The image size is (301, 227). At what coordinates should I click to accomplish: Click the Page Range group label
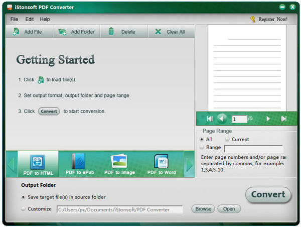tap(217, 131)
